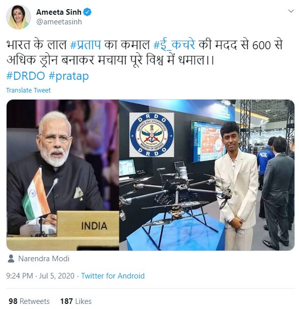Open the tagged Narendra Modi profile

pyautogui.click(x=44, y=259)
